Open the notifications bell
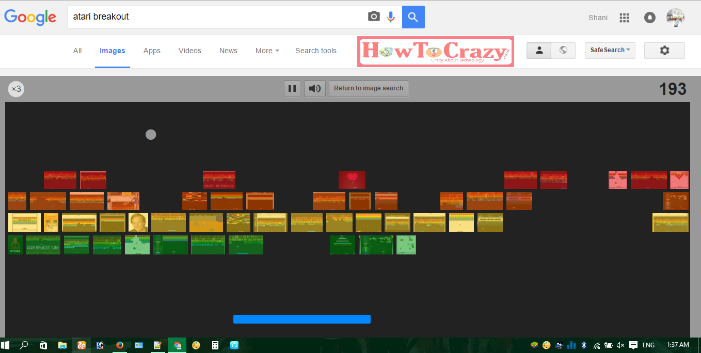The height and width of the screenshot is (353, 701). tap(649, 18)
